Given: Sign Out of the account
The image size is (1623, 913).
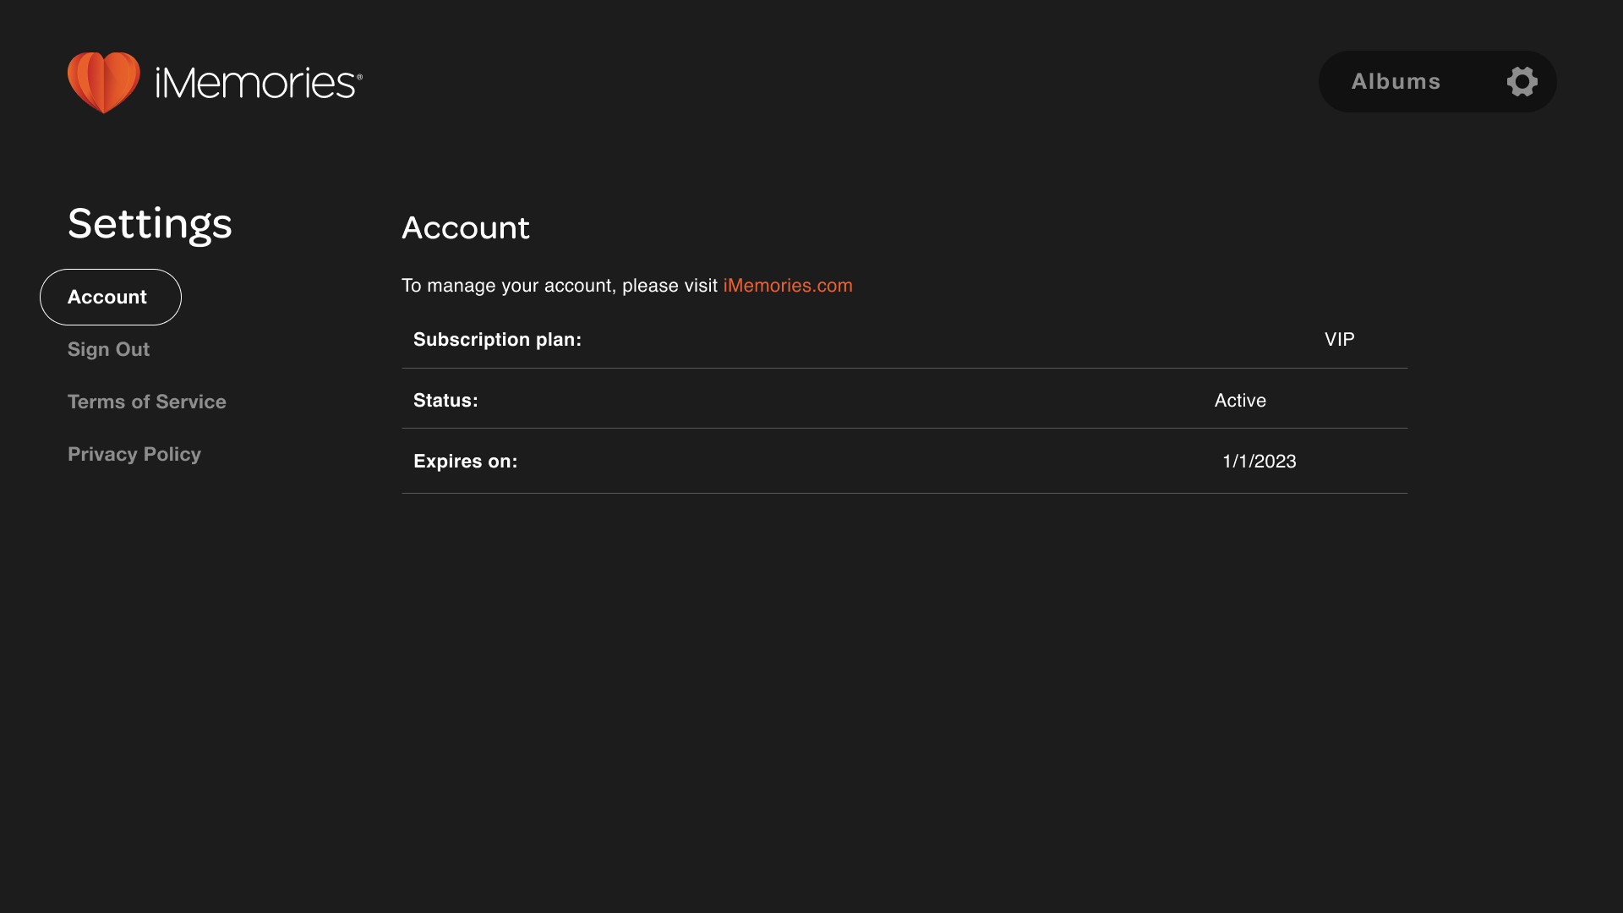Looking at the screenshot, I should 108,349.
